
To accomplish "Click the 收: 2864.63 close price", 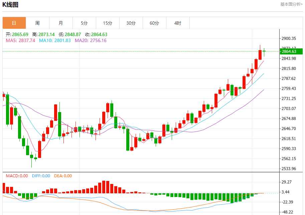I will pos(96,34).
